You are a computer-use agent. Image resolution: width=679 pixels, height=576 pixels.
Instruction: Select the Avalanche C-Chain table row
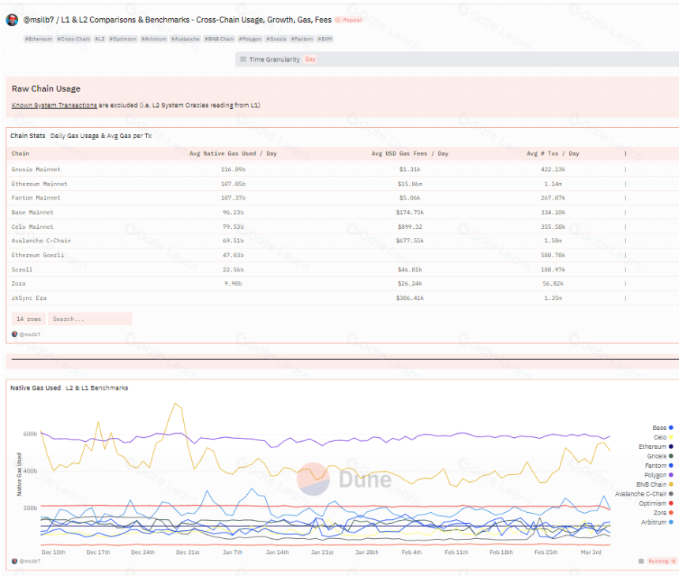[342, 241]
